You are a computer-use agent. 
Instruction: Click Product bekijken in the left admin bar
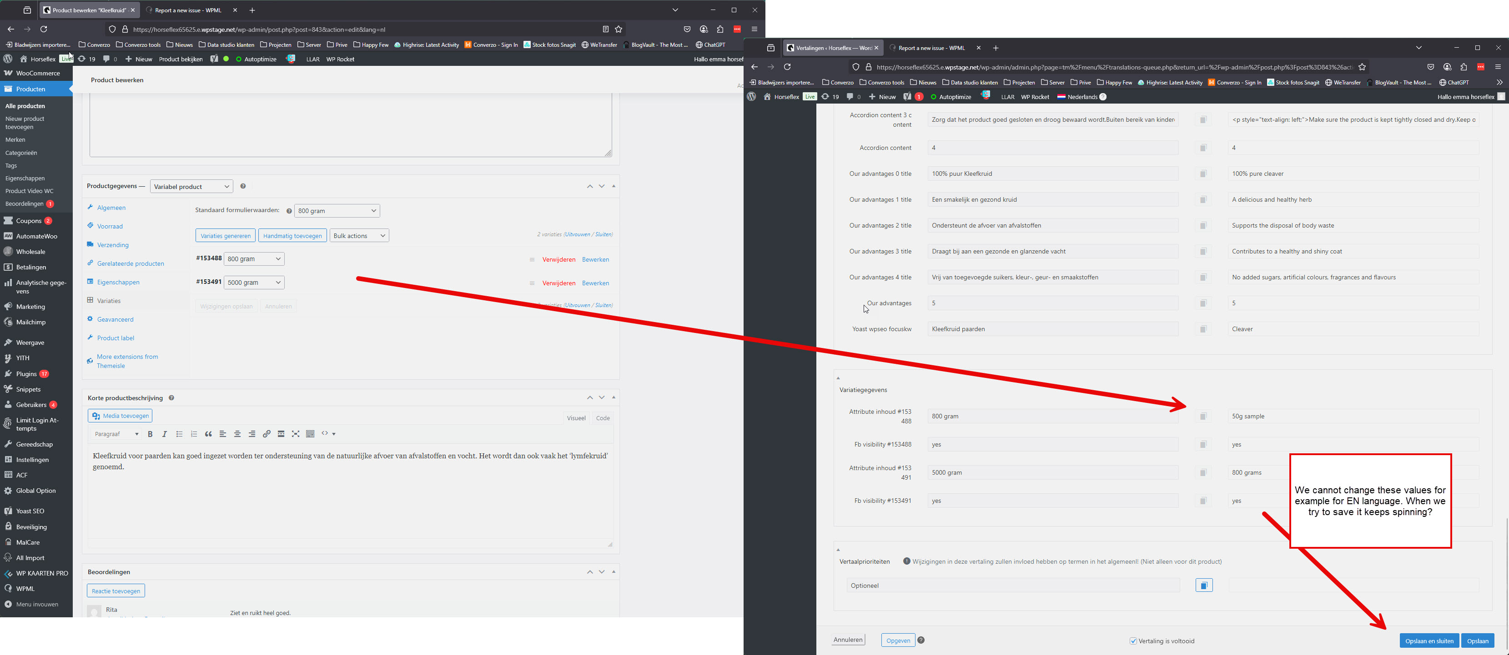[181, 59]
